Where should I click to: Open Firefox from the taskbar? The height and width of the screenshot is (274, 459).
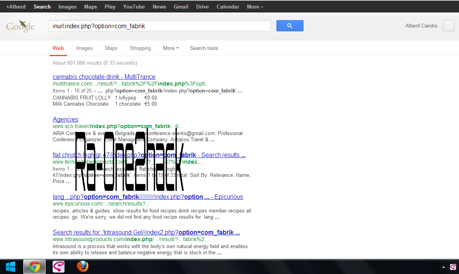[83, 267]
